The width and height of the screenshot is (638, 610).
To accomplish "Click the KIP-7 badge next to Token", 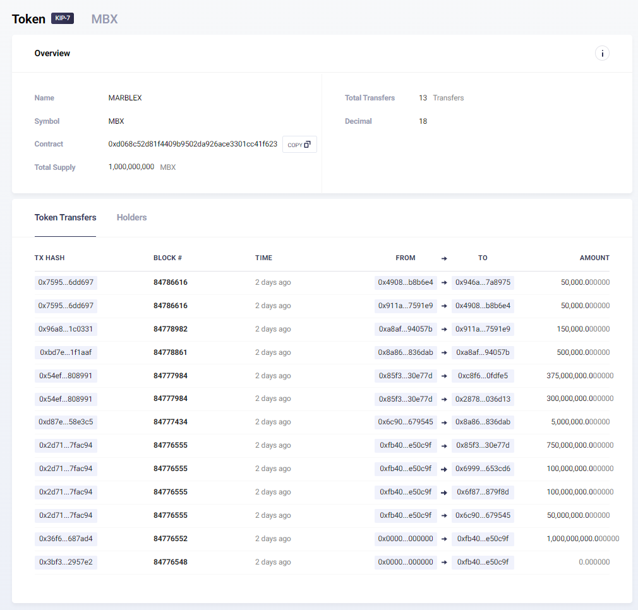I will pyautogui.click(x=63, y=18).
